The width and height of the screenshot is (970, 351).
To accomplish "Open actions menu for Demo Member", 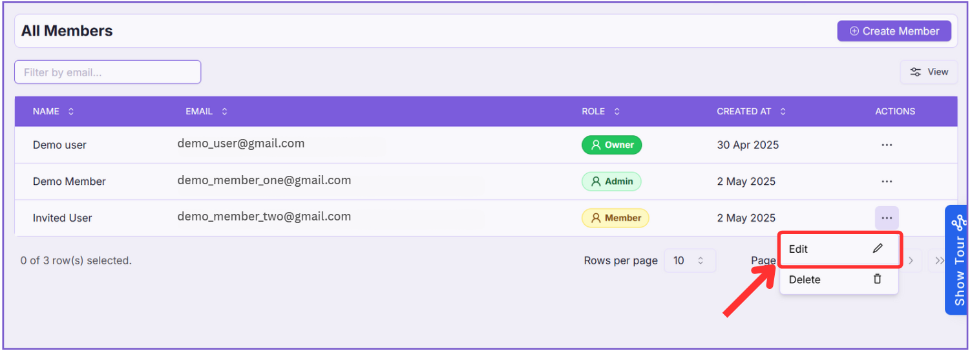I will click(887, 182).
